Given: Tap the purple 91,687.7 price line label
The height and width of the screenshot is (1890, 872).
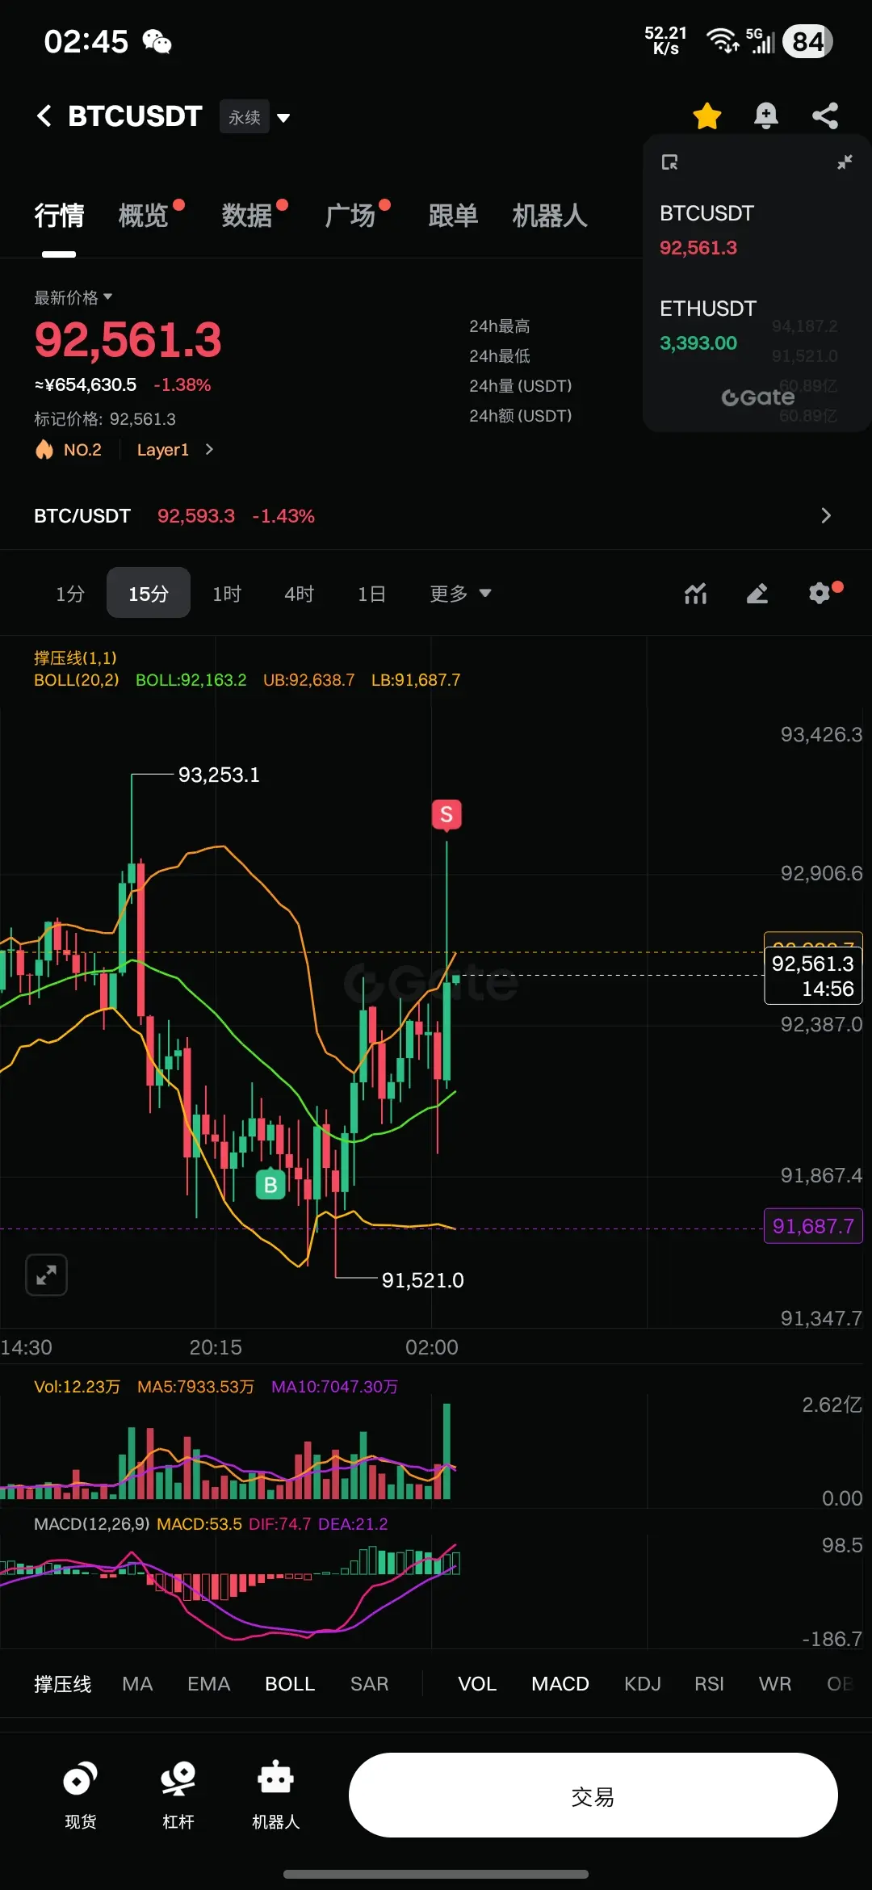Looking at the screenshot, I should [x=813, y=1226].
